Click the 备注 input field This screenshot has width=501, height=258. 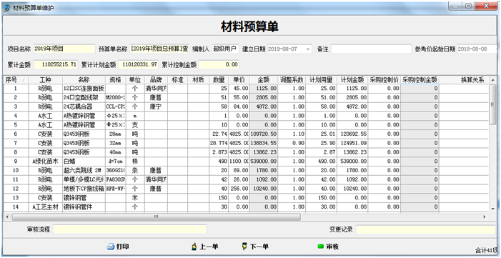pos(371,49)
